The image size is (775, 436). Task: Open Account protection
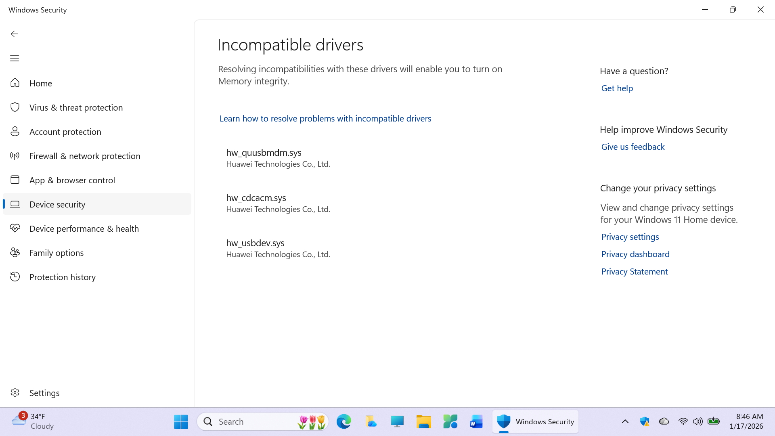click(x=65, y=132)
